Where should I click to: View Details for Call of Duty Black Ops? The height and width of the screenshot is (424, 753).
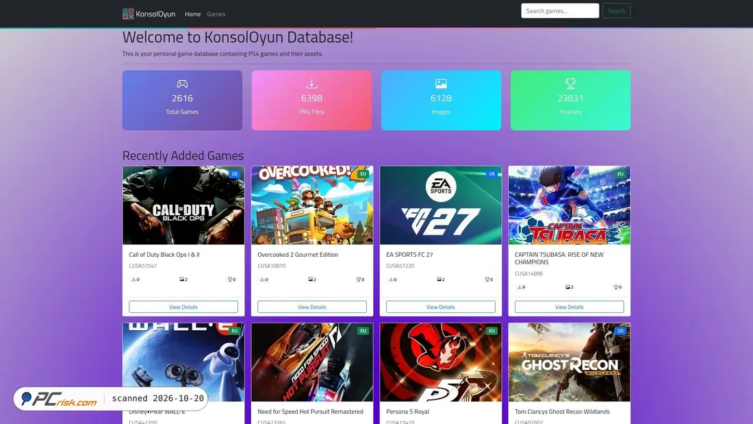183,307
